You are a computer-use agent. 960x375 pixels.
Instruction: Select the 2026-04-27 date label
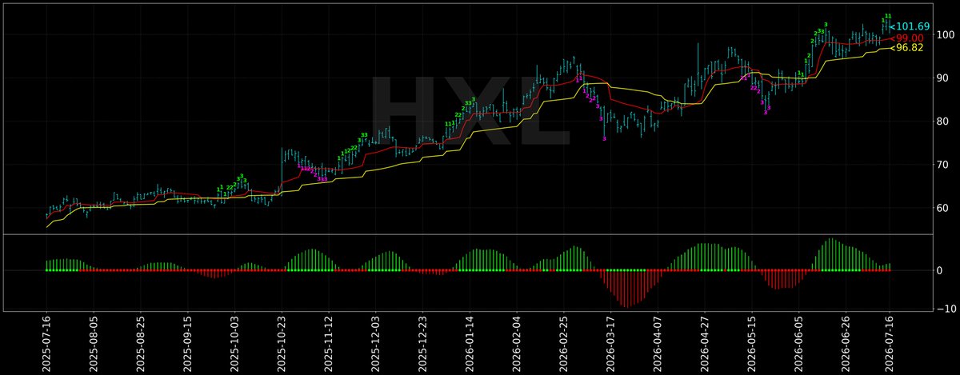[705, 342]
